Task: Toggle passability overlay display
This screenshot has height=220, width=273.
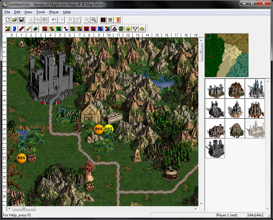Action: tap(117, 20)
